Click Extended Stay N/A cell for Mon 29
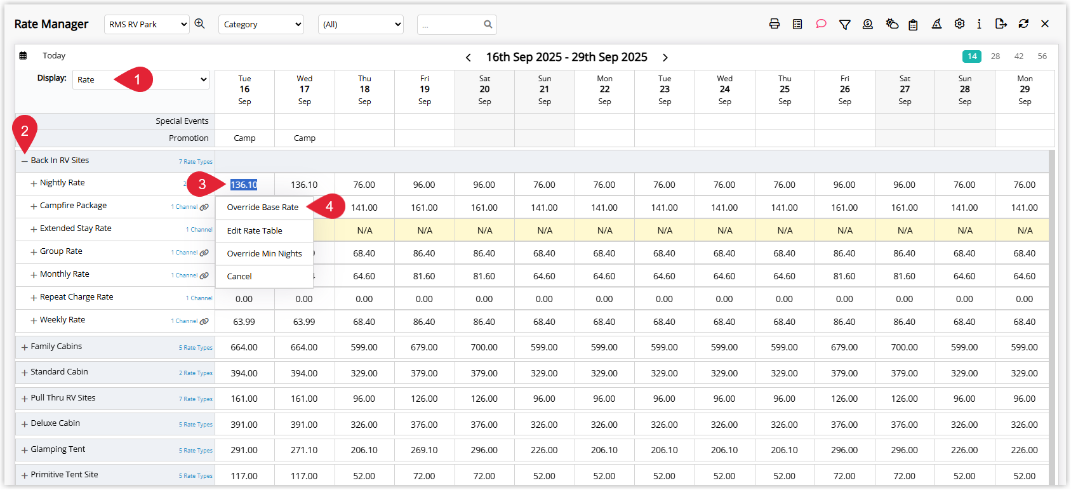The height and width of the screenshot is (490, 1071). 1025,230
